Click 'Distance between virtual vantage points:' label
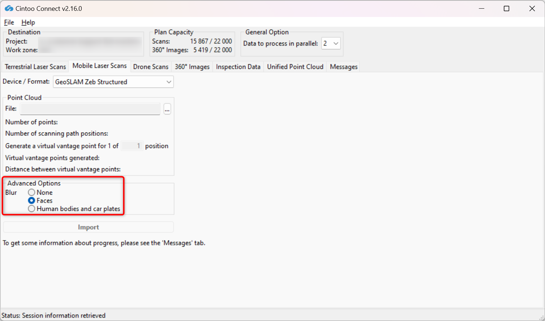 coord(63,169)
